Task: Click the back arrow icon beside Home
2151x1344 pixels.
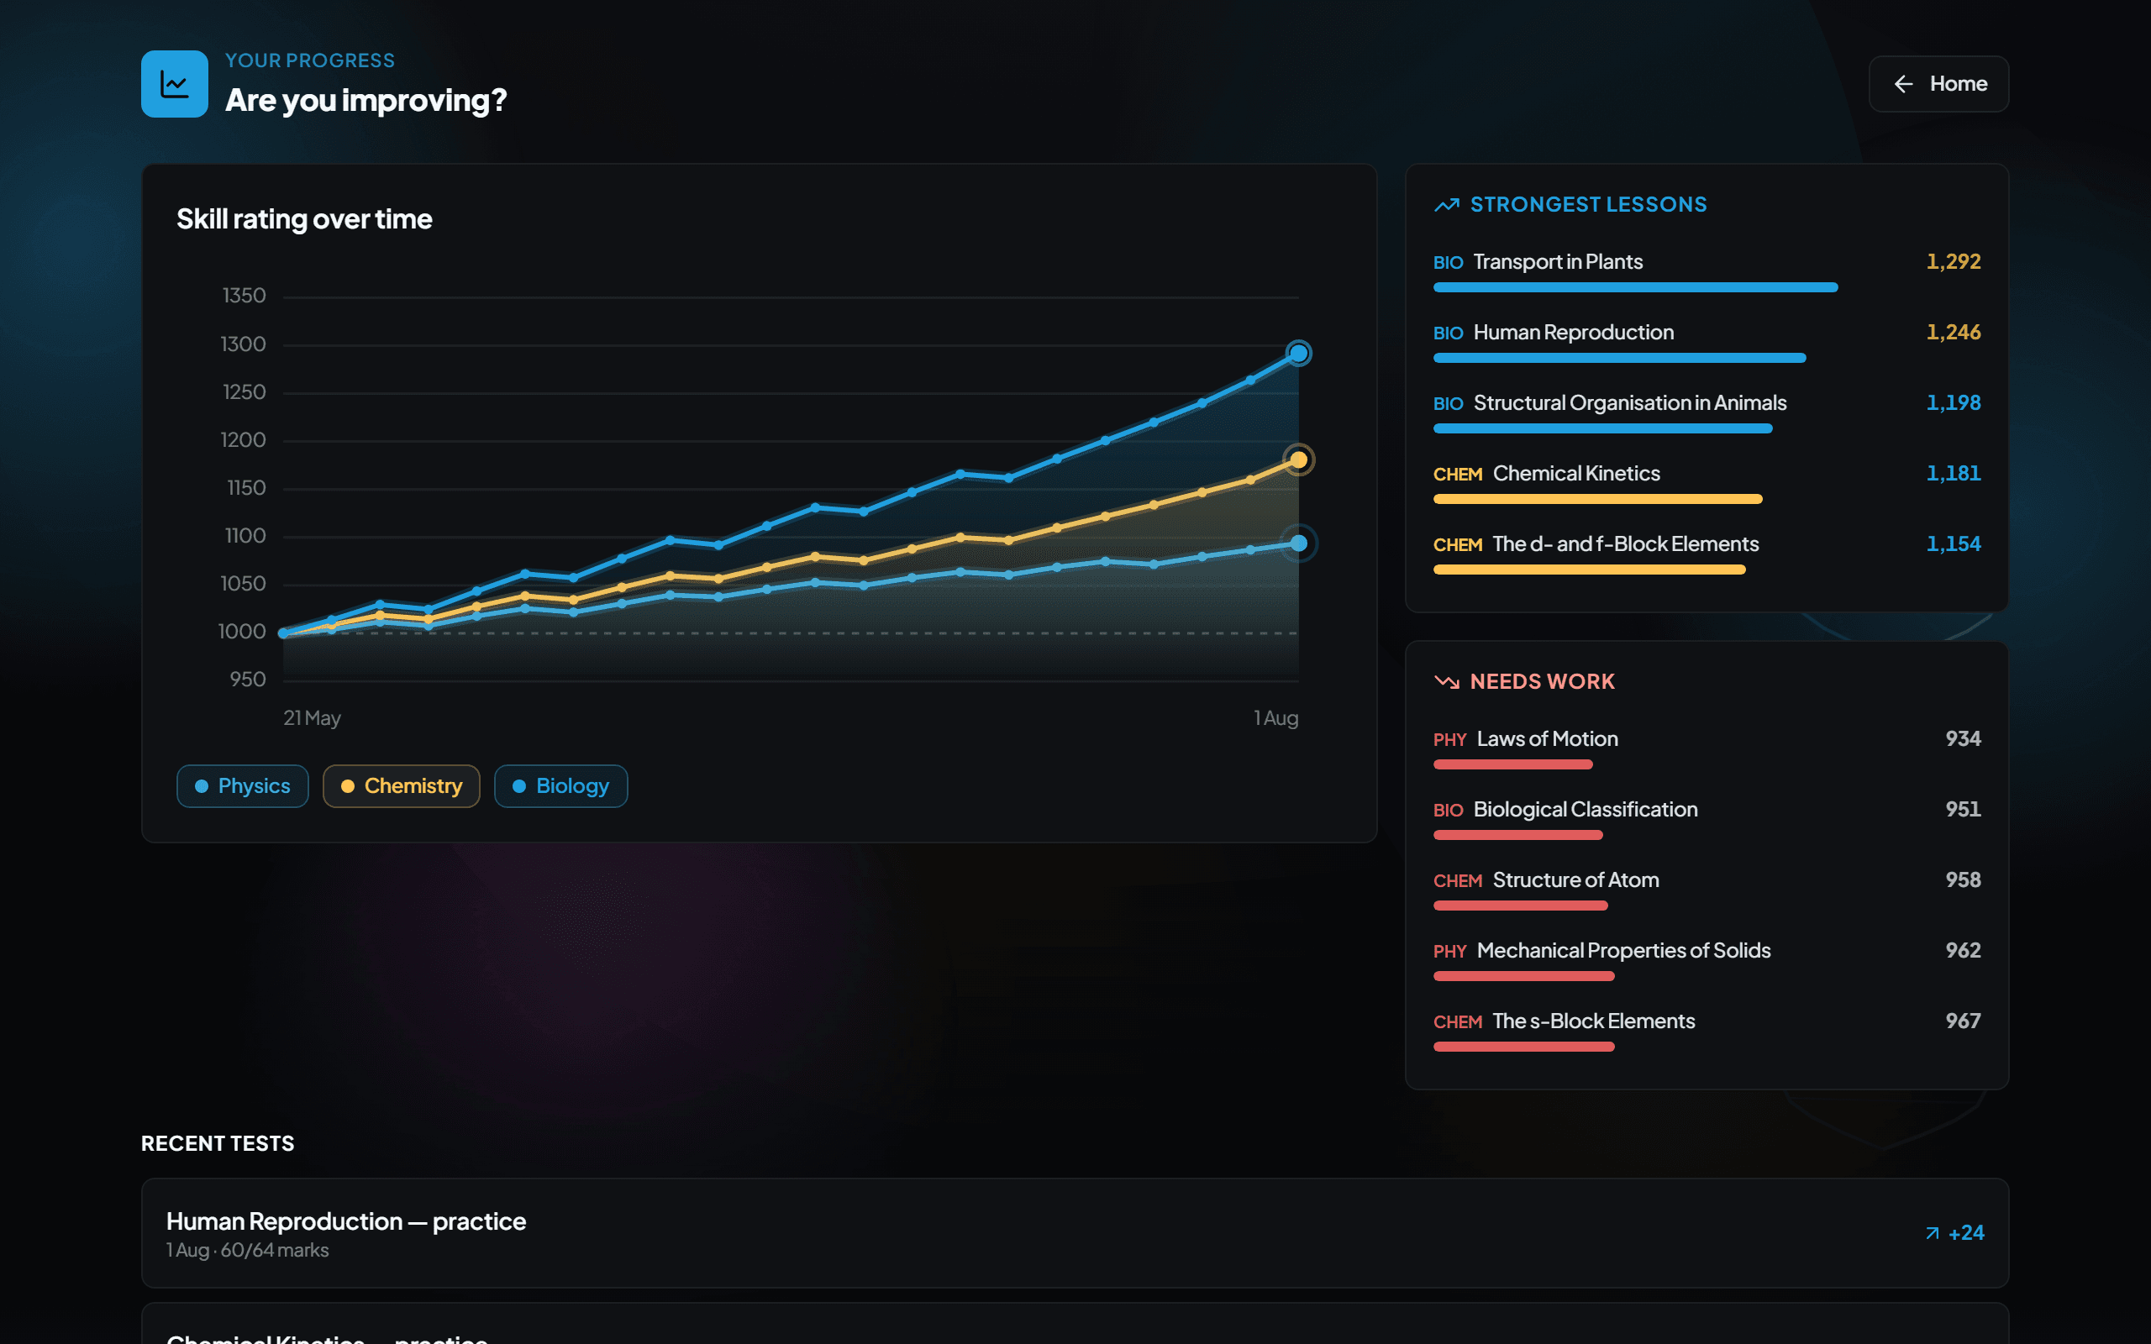Action: point(1903,83)
